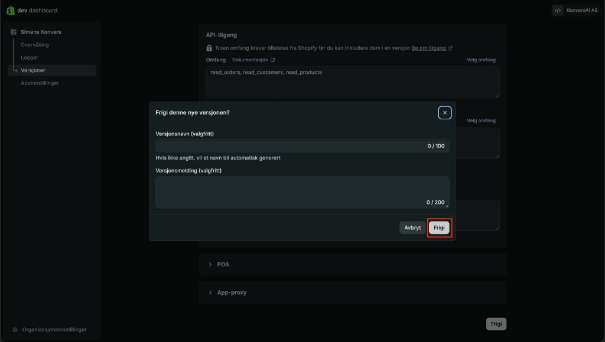Screen dimensions: 605x342
Task: Click the Organisasjonsinnstillinger icon
Action: [15, 330]
